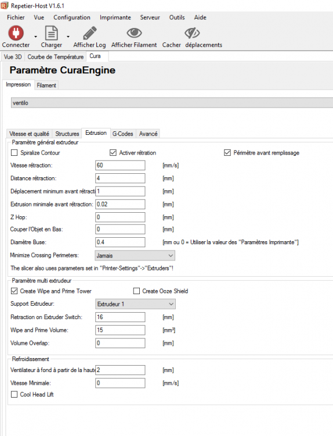Viewport: 333px width, 436px height.
Task: Open the G-Codes tab
Action: point(122,134)
